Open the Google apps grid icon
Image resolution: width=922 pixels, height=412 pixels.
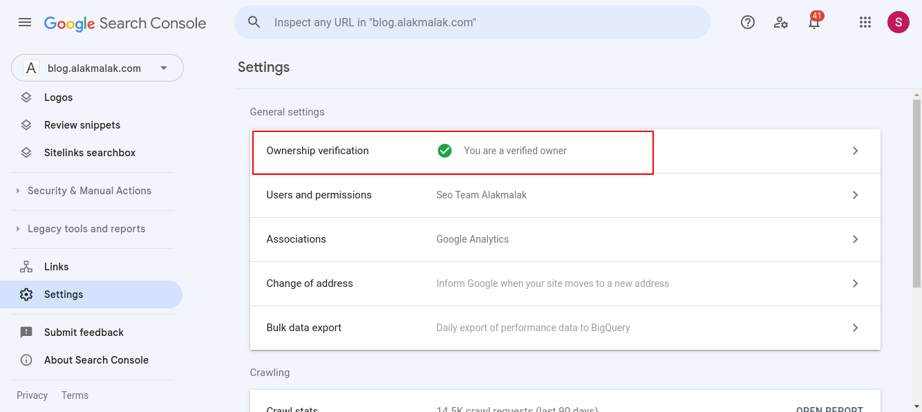(x=865, y=22)
